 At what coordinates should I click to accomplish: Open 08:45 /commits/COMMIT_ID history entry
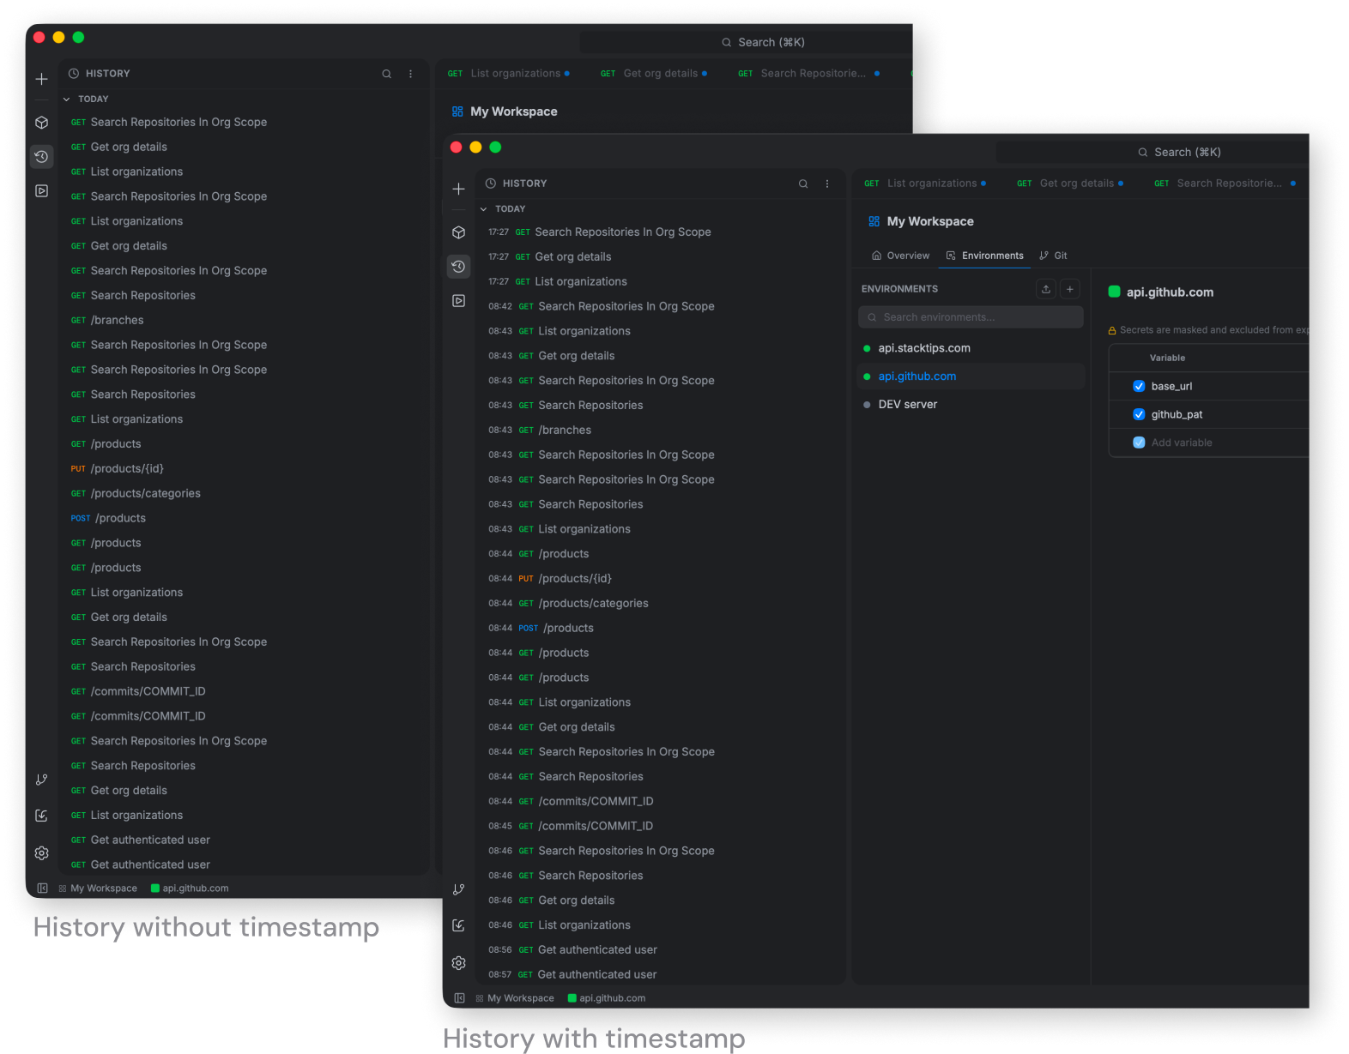[x=661, y=827]
